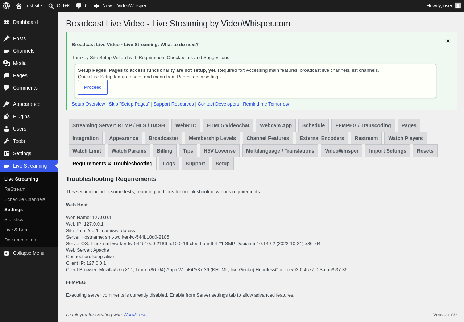Viewport: 464px width, 322px height.
Task: Click the Proceed button
Action: [93, 87]
